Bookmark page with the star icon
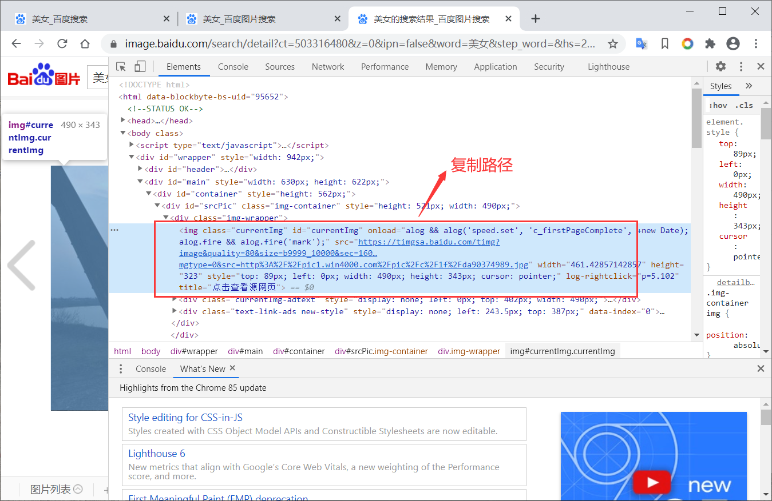This screenshot has height=501, width=772. (x=613, y=43)
